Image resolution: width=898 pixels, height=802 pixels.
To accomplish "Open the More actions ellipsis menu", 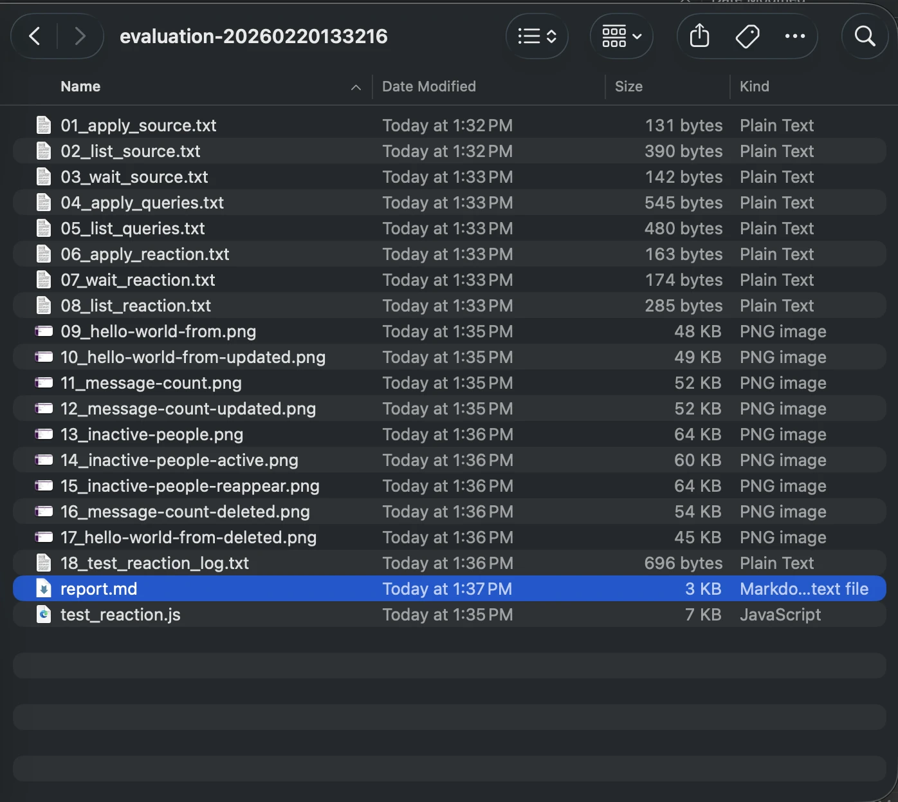I will tap(795, 36).
